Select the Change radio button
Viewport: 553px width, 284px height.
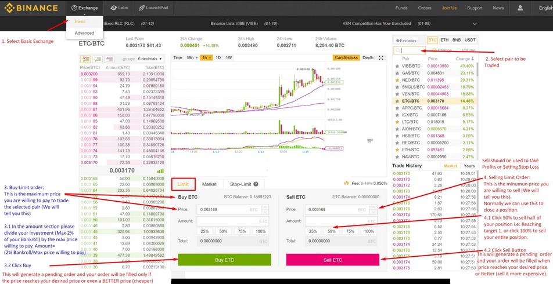434,50
